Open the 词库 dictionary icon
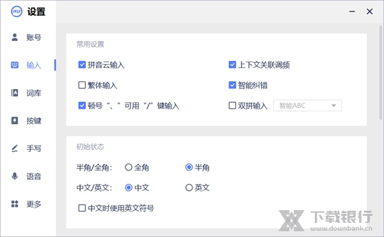 pos(15,93)
